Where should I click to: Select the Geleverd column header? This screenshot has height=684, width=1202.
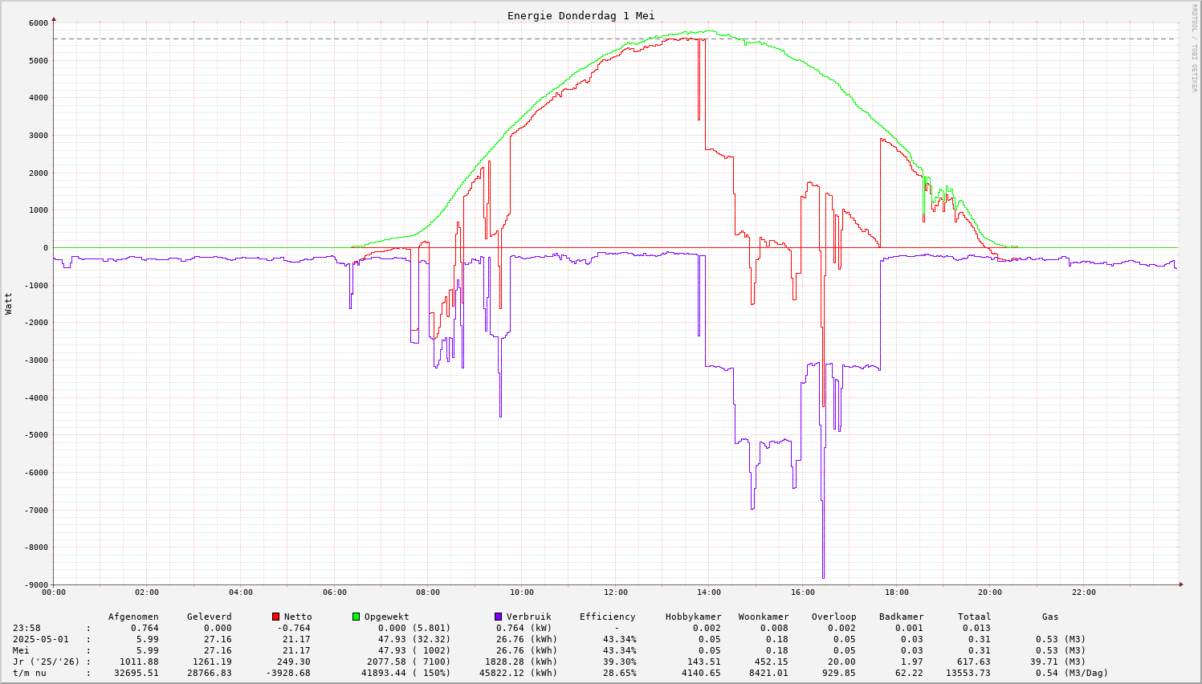209,617
